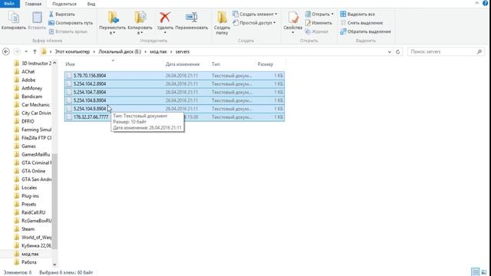Click Журнал in the Открыть group
491x276 pixels.
(x=317, y=31)
